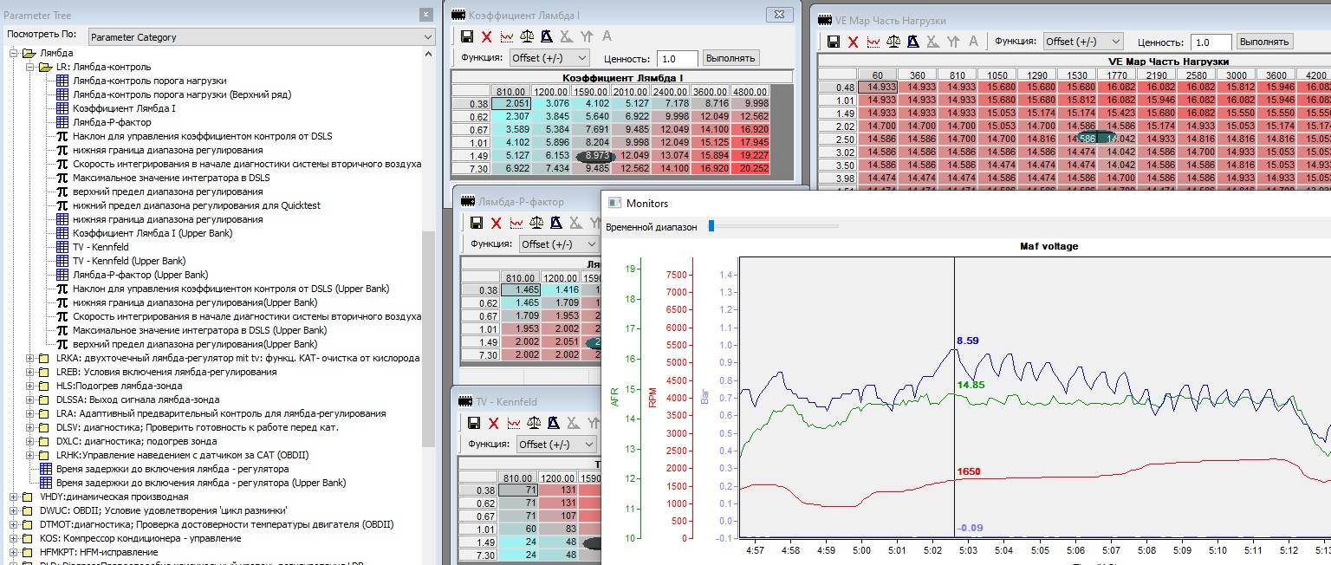Viewport: 1331px width, 565px height.
Task: Click red X icon in TV - Kennfeld toolbar
Action: click(x=494, y=423)
